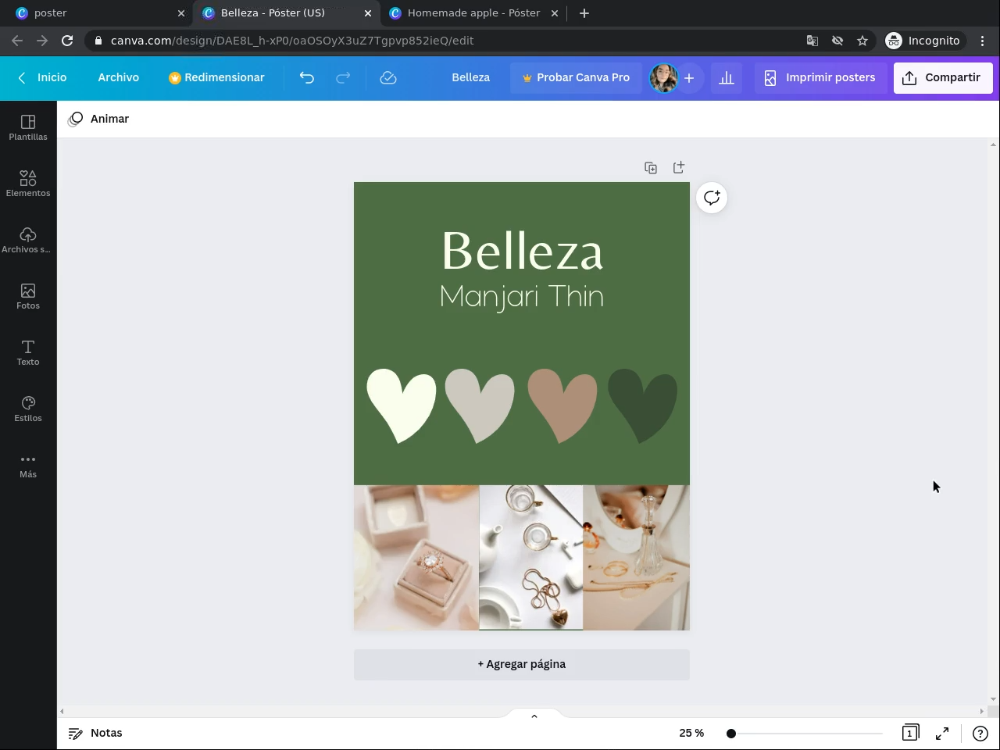Viewport: 1000px width, 750px height.
Task: Bookmark this page with the star
Action: (x=862, y=41)
